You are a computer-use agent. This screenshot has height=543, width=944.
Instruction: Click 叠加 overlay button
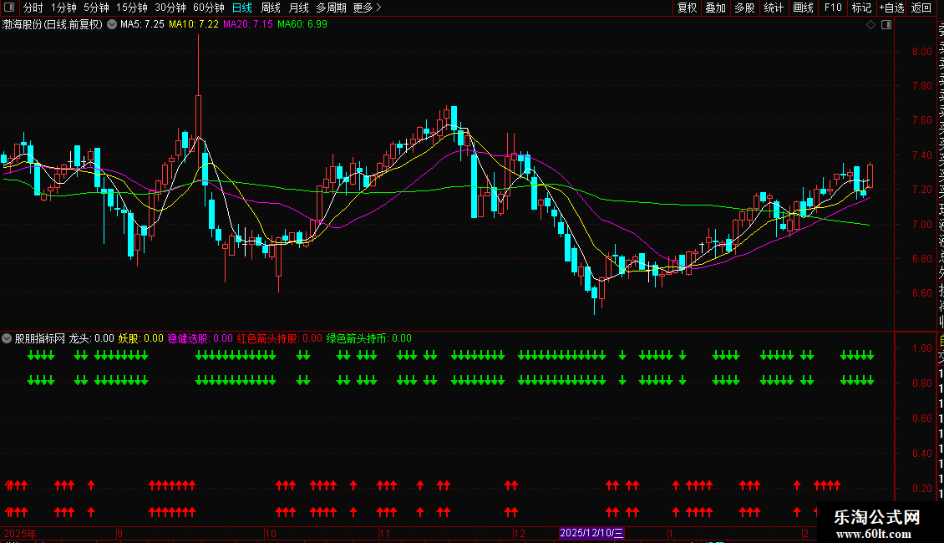coord(715,8)
